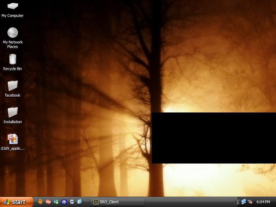Select the facebook folder on the desktop
Image resolution: width=276 pixels, height=207 pixels.
(x=12, y=86)
